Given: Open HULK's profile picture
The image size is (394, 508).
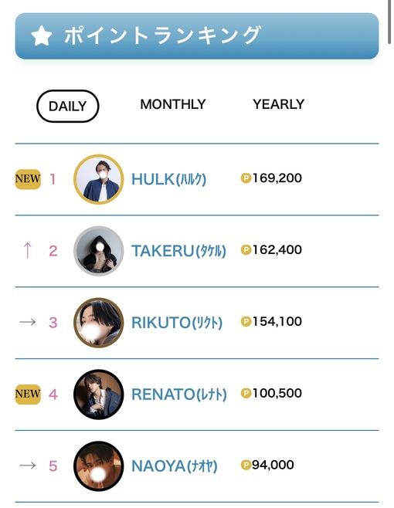Looking at the screenshot, I should [x=99, y=179].
